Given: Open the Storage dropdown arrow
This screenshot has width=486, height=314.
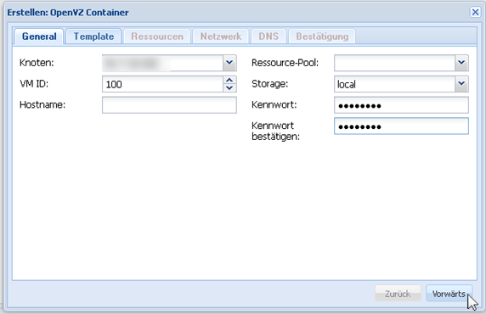Looking at the screenshot, I should click(461, 84).
